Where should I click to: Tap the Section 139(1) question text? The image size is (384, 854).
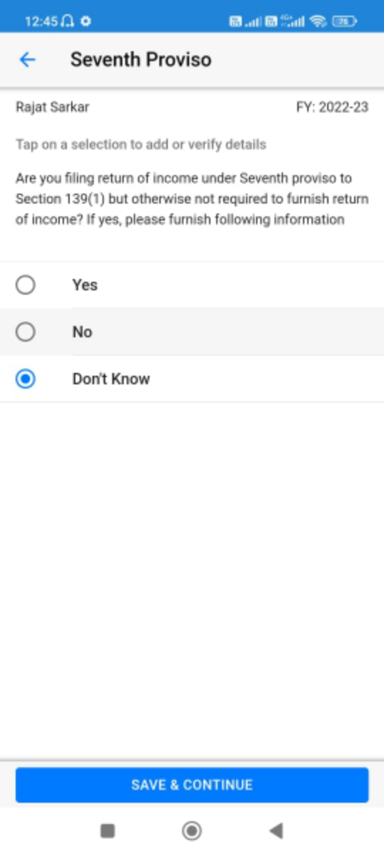tap(192, 199)
